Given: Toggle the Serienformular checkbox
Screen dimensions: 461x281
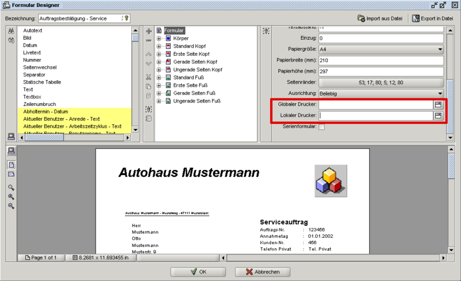Looking at the screenshot, I should pos(322,127).
